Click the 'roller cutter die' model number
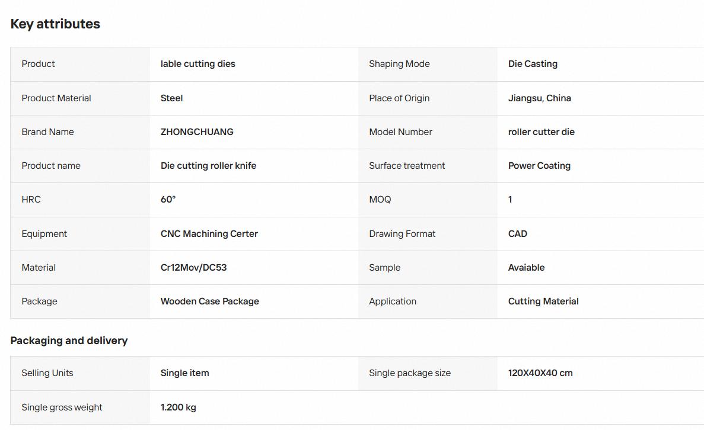This screenshot has height=430, width=704. 541,132
